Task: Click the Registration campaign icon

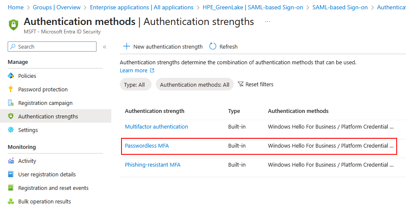Action: click(x=11, y=103)
